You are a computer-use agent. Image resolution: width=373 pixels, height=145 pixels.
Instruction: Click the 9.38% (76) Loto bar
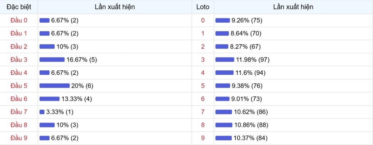click(223, 86)
